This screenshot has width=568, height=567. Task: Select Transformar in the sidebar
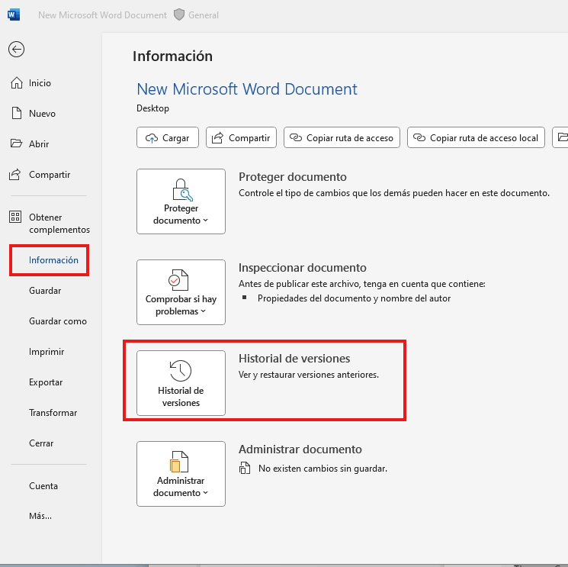coord(53,413)
